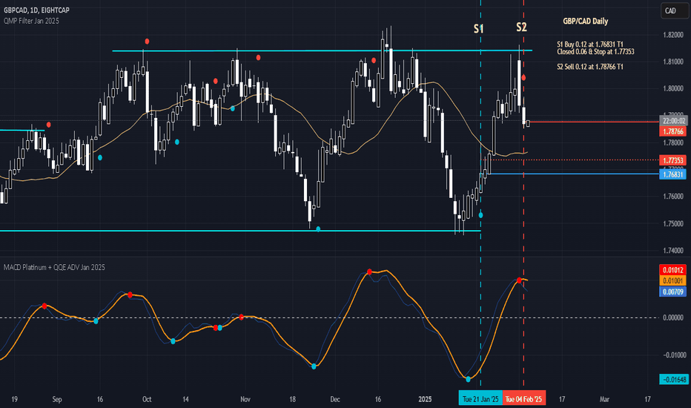Click the red 'Tue 04 Feb '25' date tag

click(523, 399)
